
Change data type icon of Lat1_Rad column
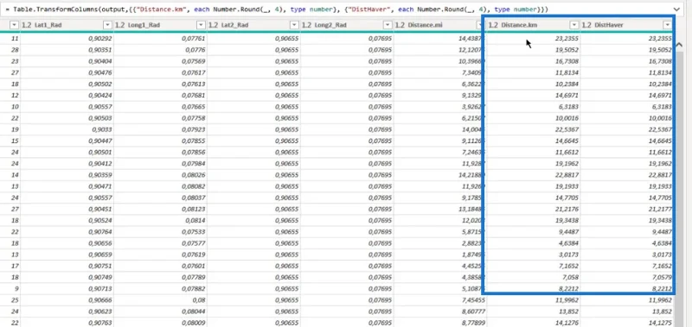click(27, 25)
